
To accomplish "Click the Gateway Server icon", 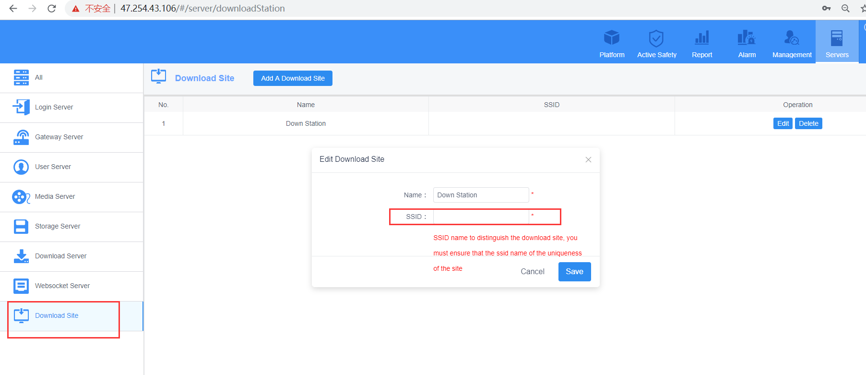I will (21, 137).
